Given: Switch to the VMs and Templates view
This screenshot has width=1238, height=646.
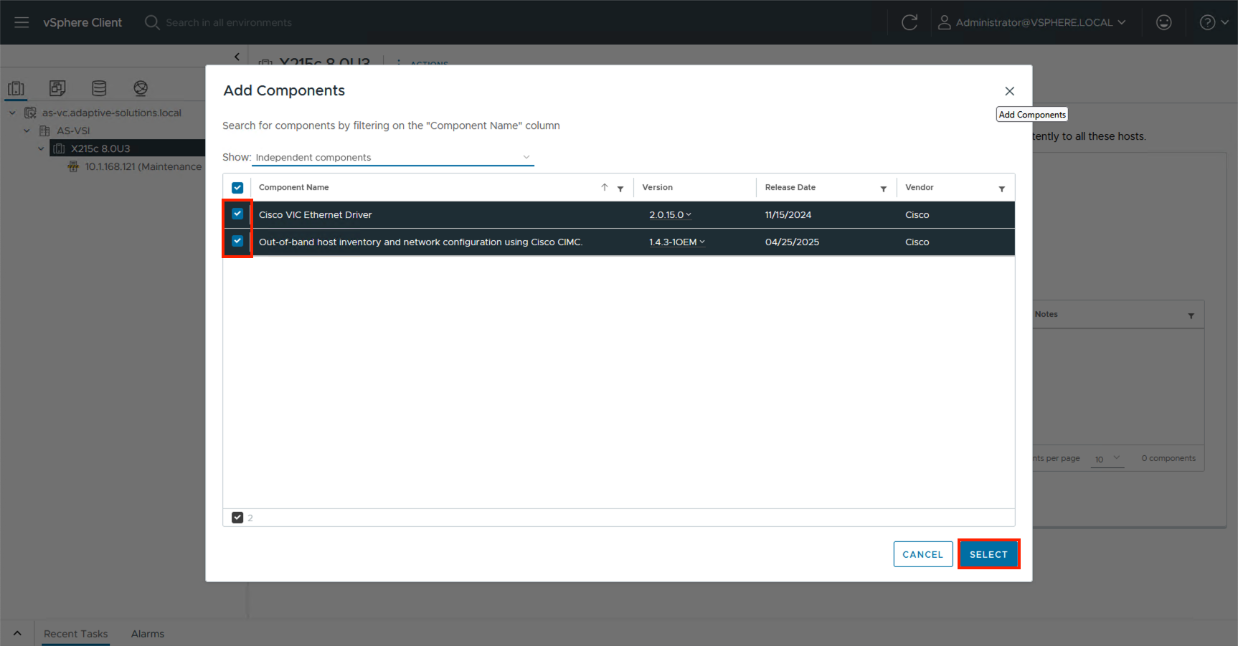Looking at the screenshot, I should (x=57, y=87).
